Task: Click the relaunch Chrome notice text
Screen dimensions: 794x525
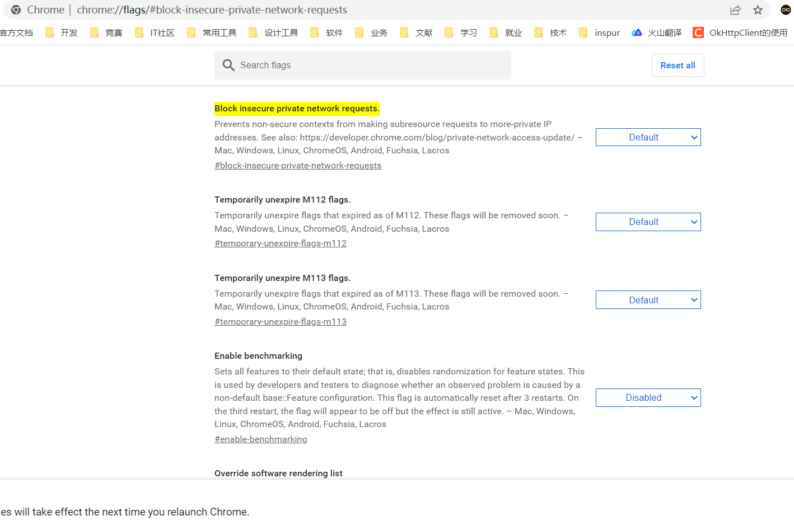Action: coord(124,512)
